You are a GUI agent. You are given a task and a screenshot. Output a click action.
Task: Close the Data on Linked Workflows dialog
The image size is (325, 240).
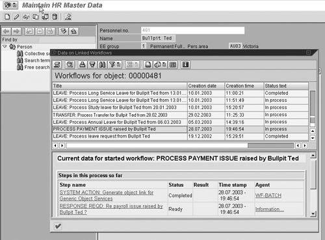click(308, 53)
